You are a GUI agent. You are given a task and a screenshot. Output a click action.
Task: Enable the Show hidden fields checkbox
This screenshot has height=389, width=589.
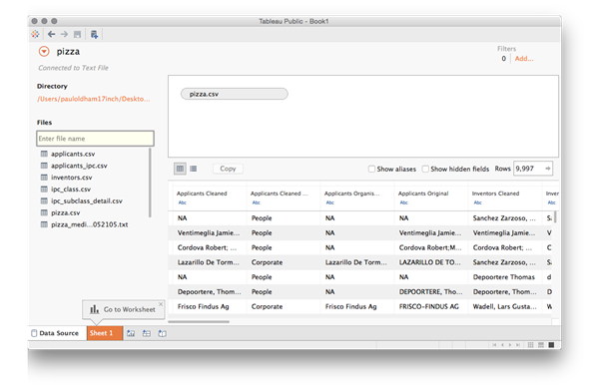(x=425, y=169)
